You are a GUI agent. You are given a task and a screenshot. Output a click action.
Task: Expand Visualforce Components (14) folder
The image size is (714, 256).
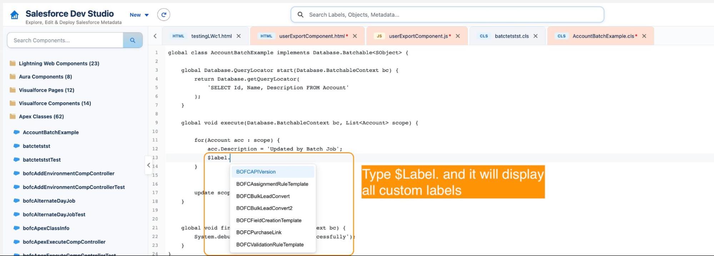click(x=55, y=103)
